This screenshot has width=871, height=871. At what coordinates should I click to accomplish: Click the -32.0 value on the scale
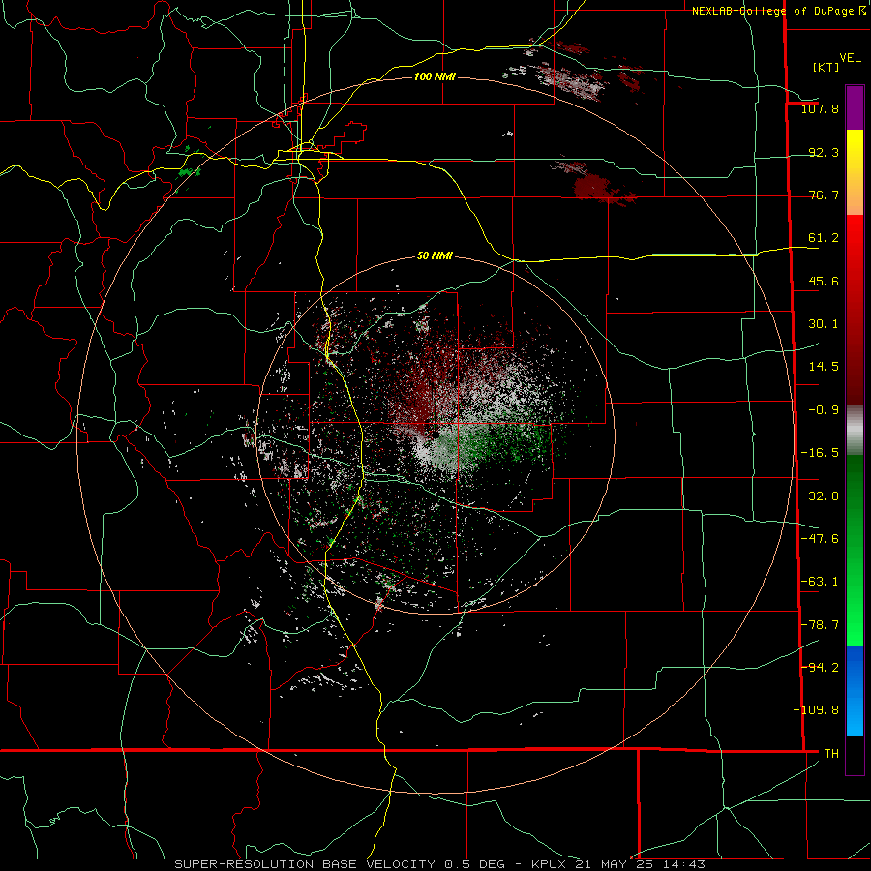point(820,496)
